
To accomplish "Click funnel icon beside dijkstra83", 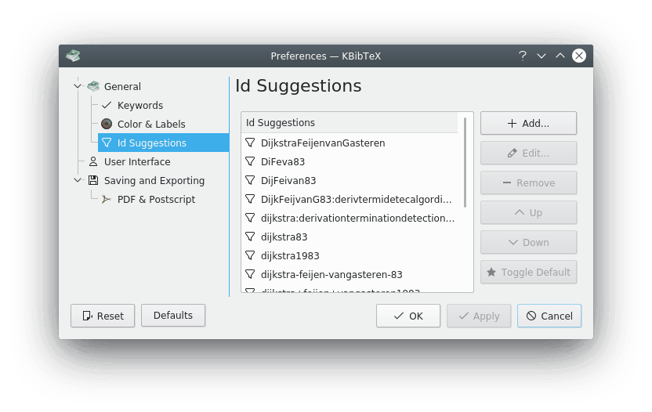I will pyautogui.click(x=250, y=237).
